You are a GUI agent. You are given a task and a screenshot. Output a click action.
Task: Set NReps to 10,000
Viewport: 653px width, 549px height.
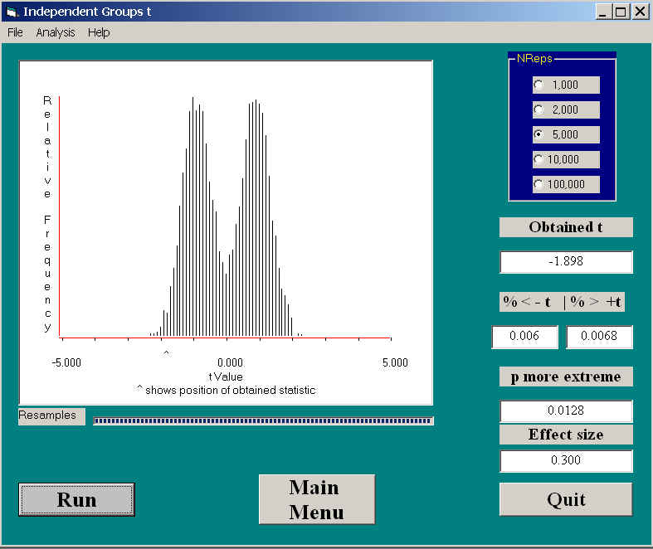click(539, 159)
